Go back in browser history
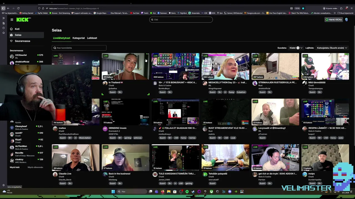Image resolution: width=355 pixels, height=199 pixels. pyautogui.click(x=8, y=8)
